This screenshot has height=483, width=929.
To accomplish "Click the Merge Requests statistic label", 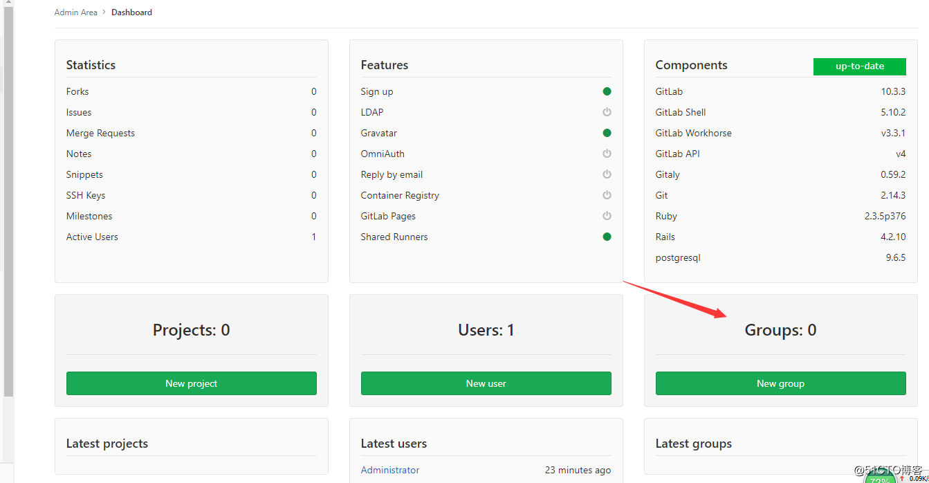I will coord(100,133).
